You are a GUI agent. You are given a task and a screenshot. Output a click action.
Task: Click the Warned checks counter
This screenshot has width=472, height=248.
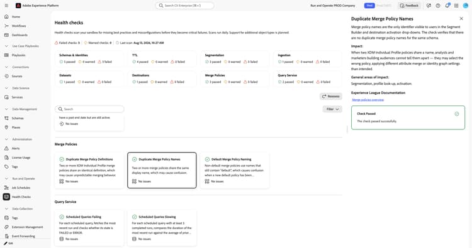[98, 43]
